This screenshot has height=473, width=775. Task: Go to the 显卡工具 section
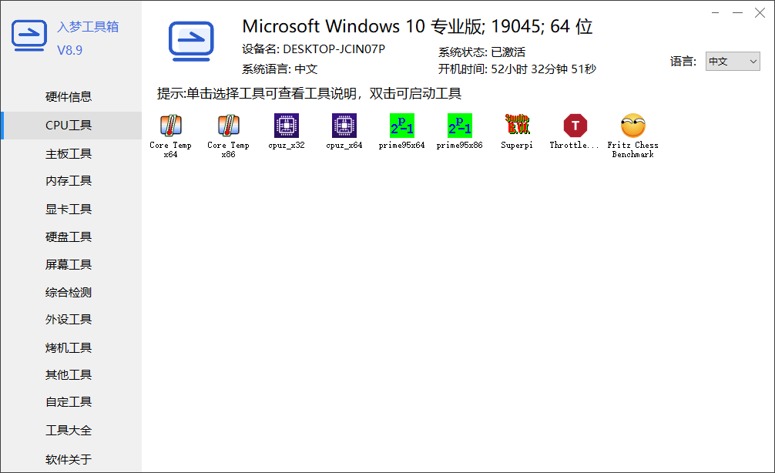pyautogui.click(x=69, y=209)
